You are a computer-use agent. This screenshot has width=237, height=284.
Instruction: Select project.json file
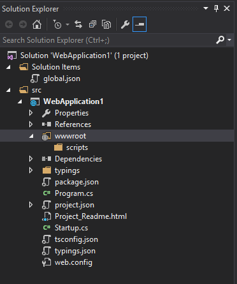click(x=75, y=205)
